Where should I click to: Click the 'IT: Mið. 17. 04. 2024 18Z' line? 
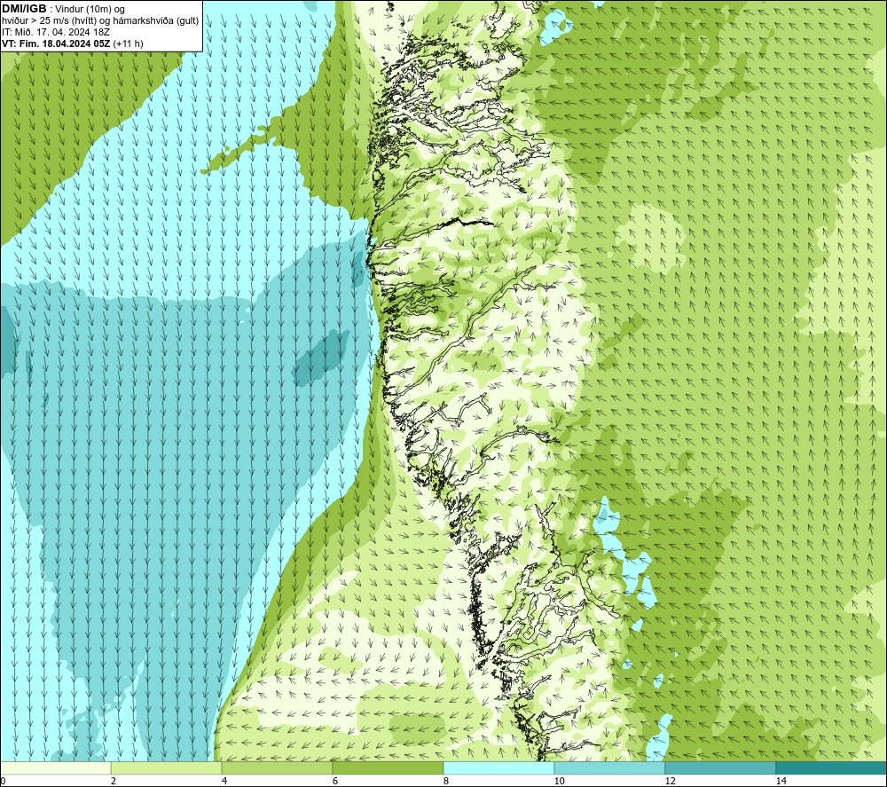(55, 32)
